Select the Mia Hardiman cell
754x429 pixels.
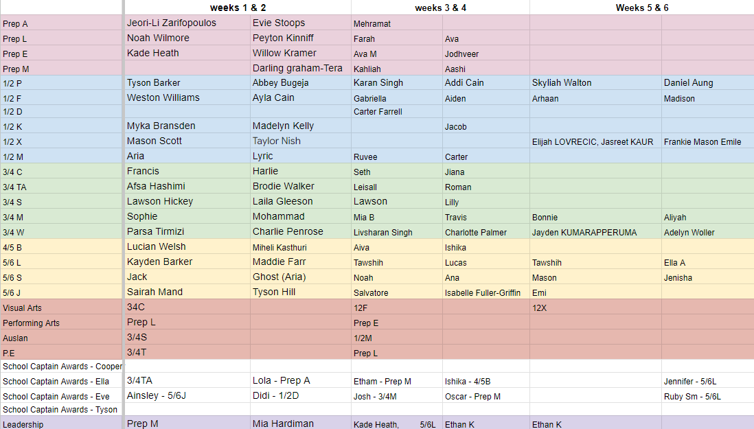click(x=283, y=424)
